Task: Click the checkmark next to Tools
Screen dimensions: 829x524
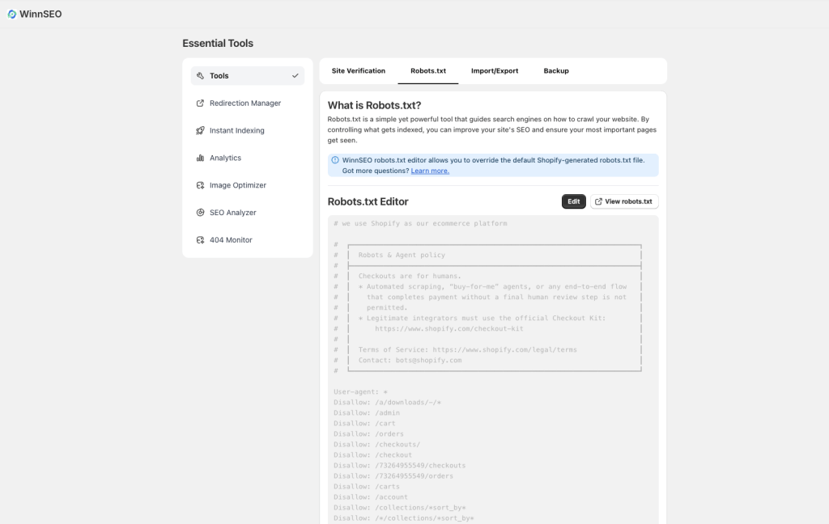Action: point(295,75)
